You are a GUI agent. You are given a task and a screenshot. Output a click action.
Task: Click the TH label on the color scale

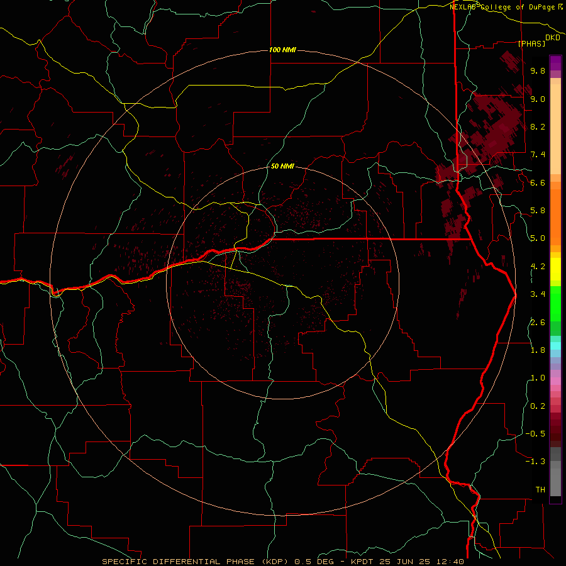click(540, 490)
